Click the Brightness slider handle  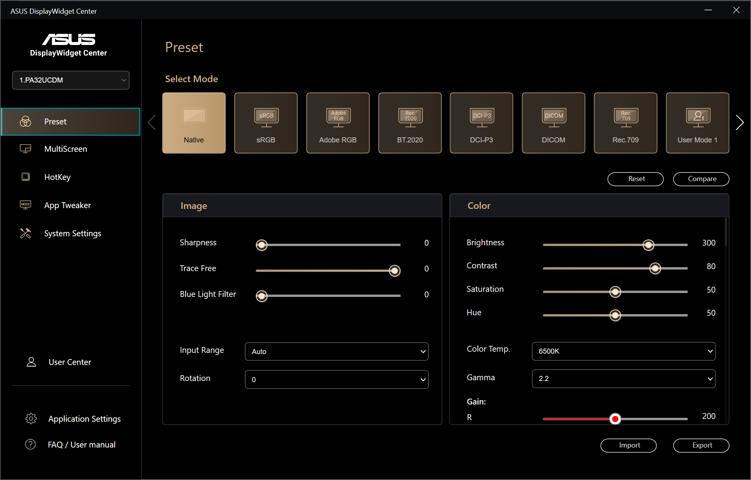click(x=648, y=245)
